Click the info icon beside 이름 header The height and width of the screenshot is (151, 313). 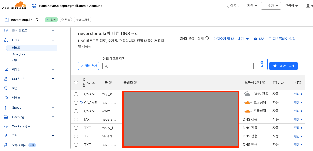[x=110, y=82]
